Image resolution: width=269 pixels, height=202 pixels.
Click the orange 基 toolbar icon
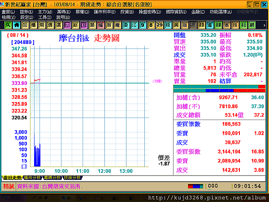coord(226,25)
